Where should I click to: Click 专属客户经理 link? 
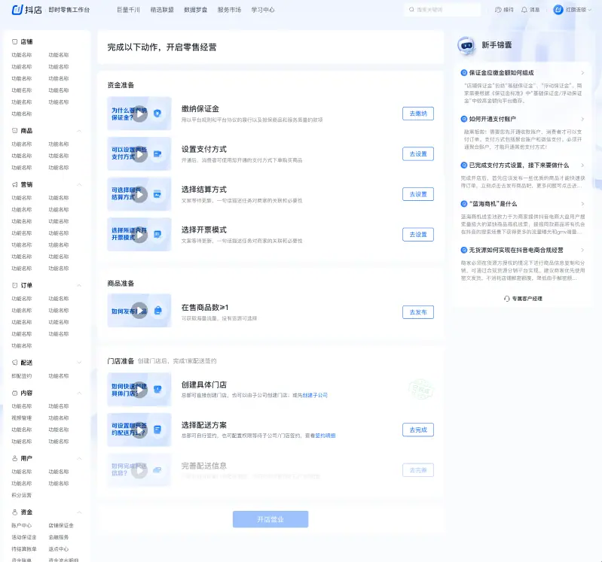pos(527,299)
